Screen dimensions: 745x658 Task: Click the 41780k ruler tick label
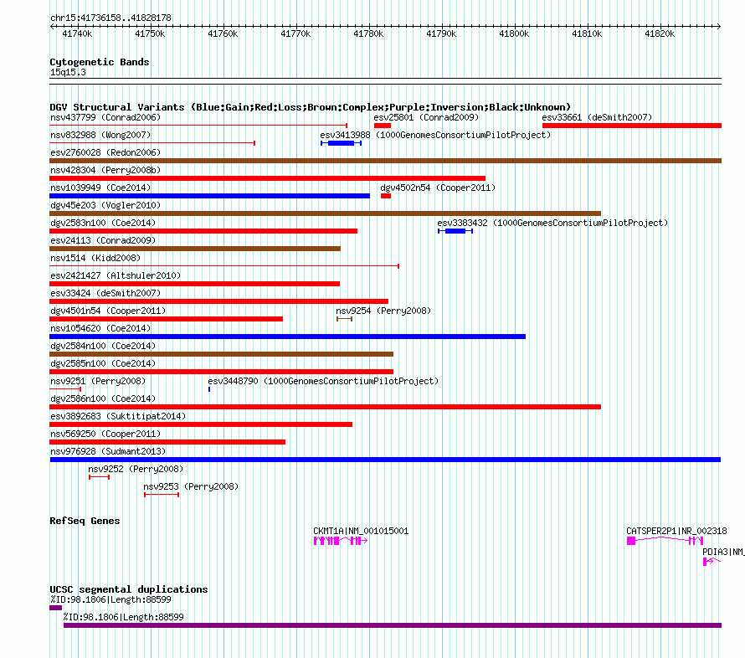(368, 33)
